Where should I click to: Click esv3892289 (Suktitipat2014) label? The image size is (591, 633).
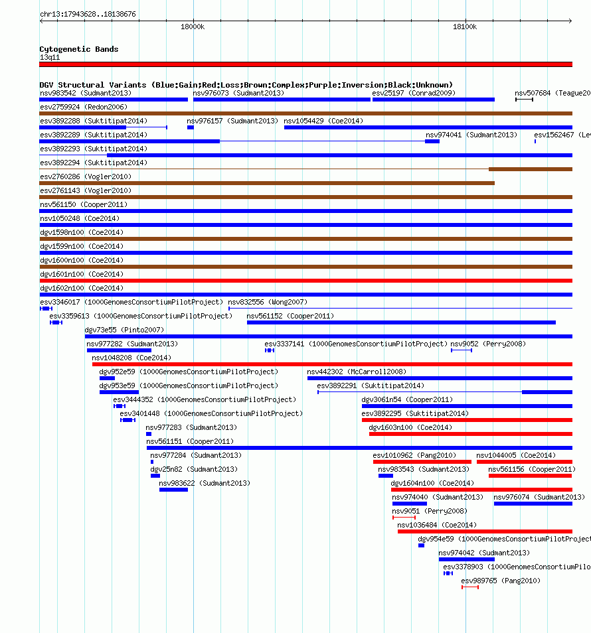coord(94,135)
